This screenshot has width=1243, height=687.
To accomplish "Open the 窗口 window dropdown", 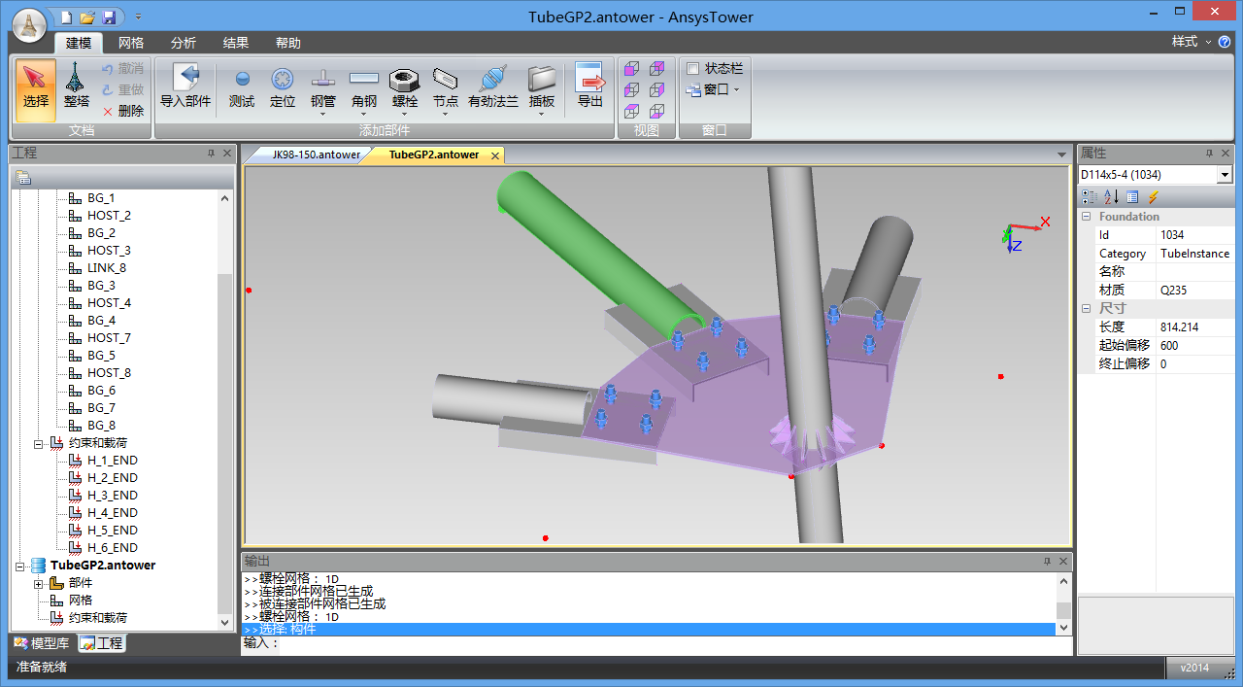I will point(713,89).
